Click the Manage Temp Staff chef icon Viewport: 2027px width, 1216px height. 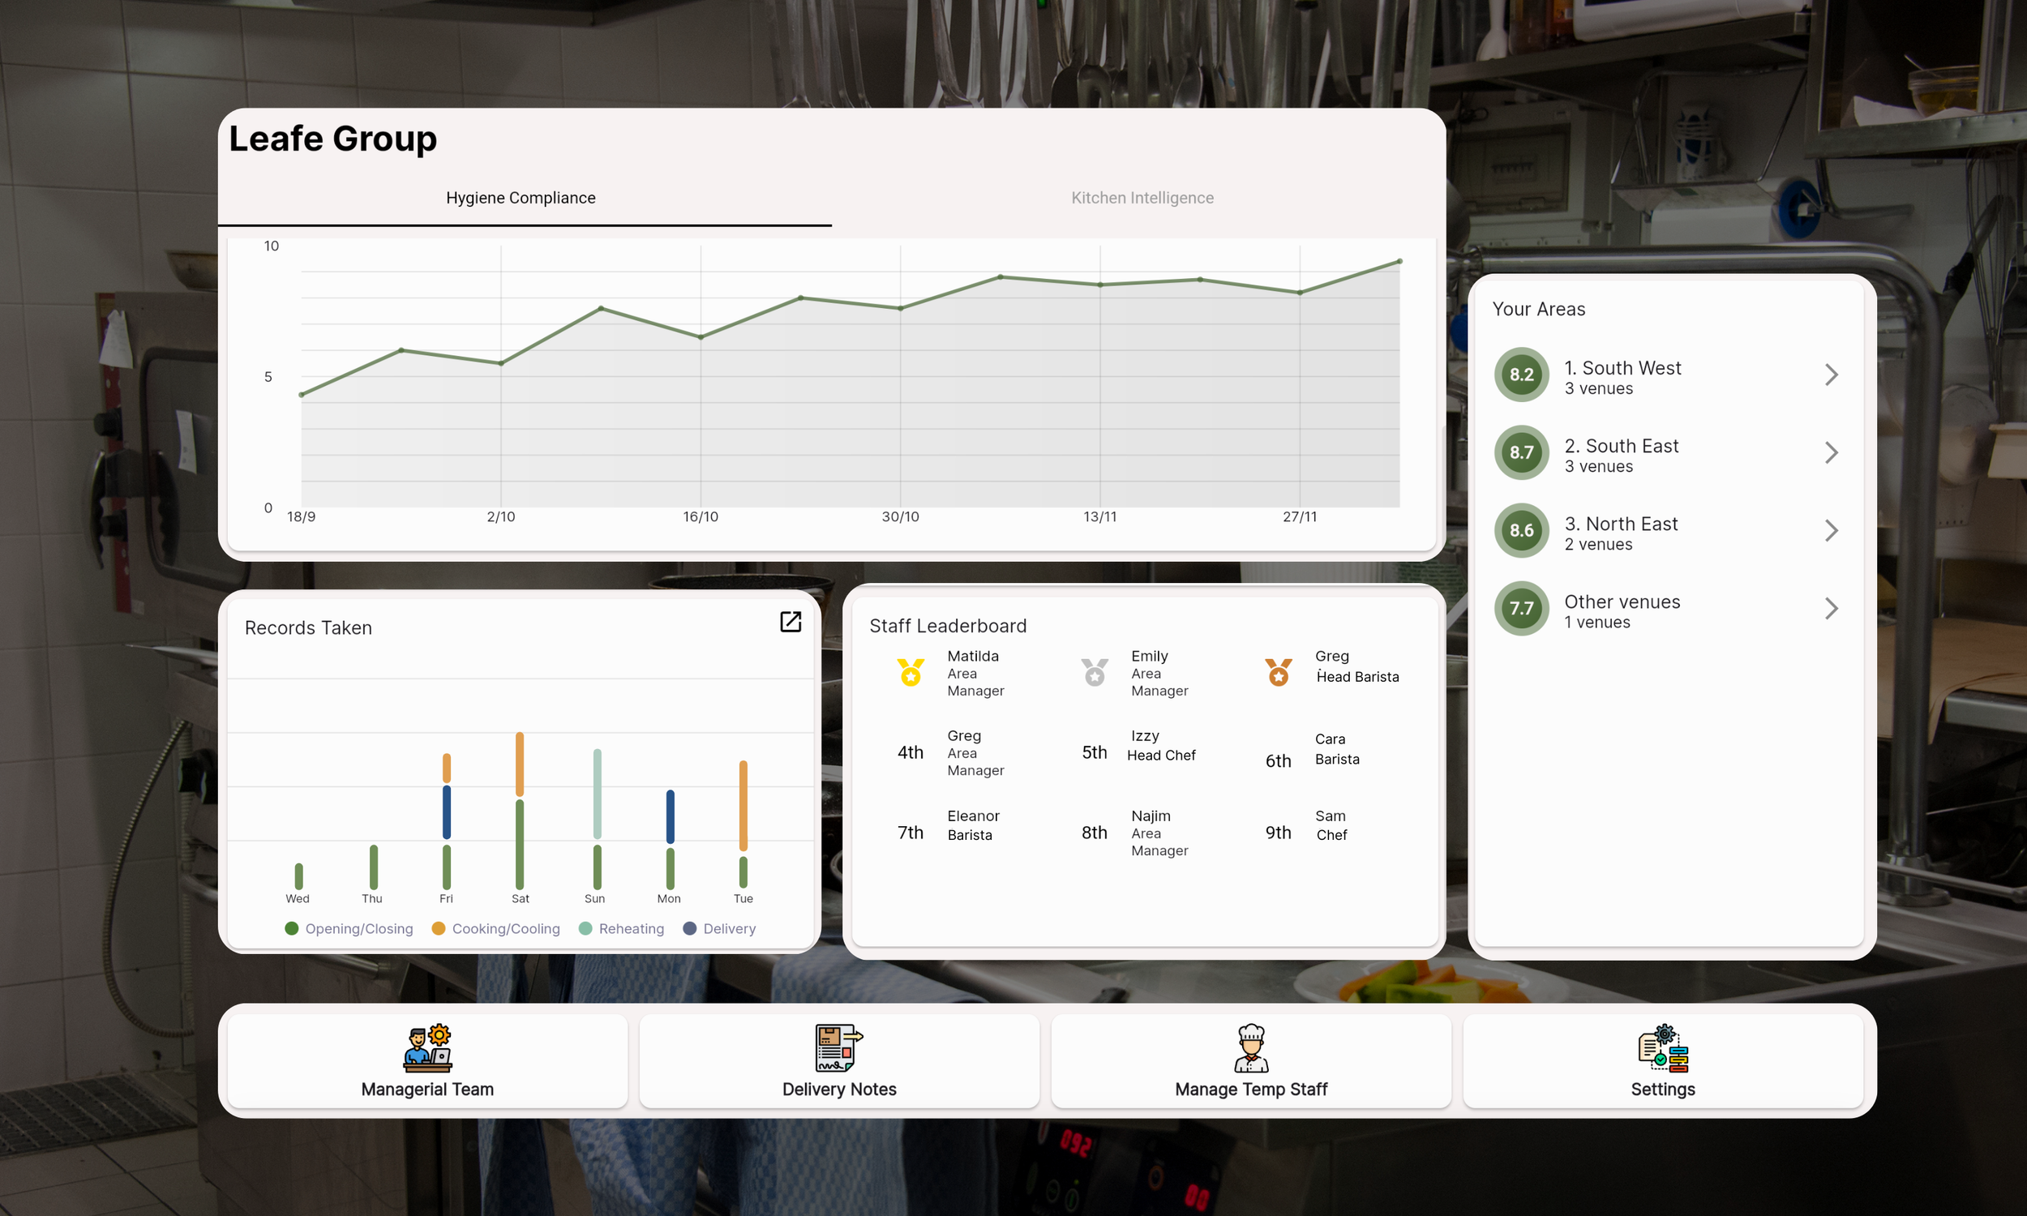pos(1250,1048)
